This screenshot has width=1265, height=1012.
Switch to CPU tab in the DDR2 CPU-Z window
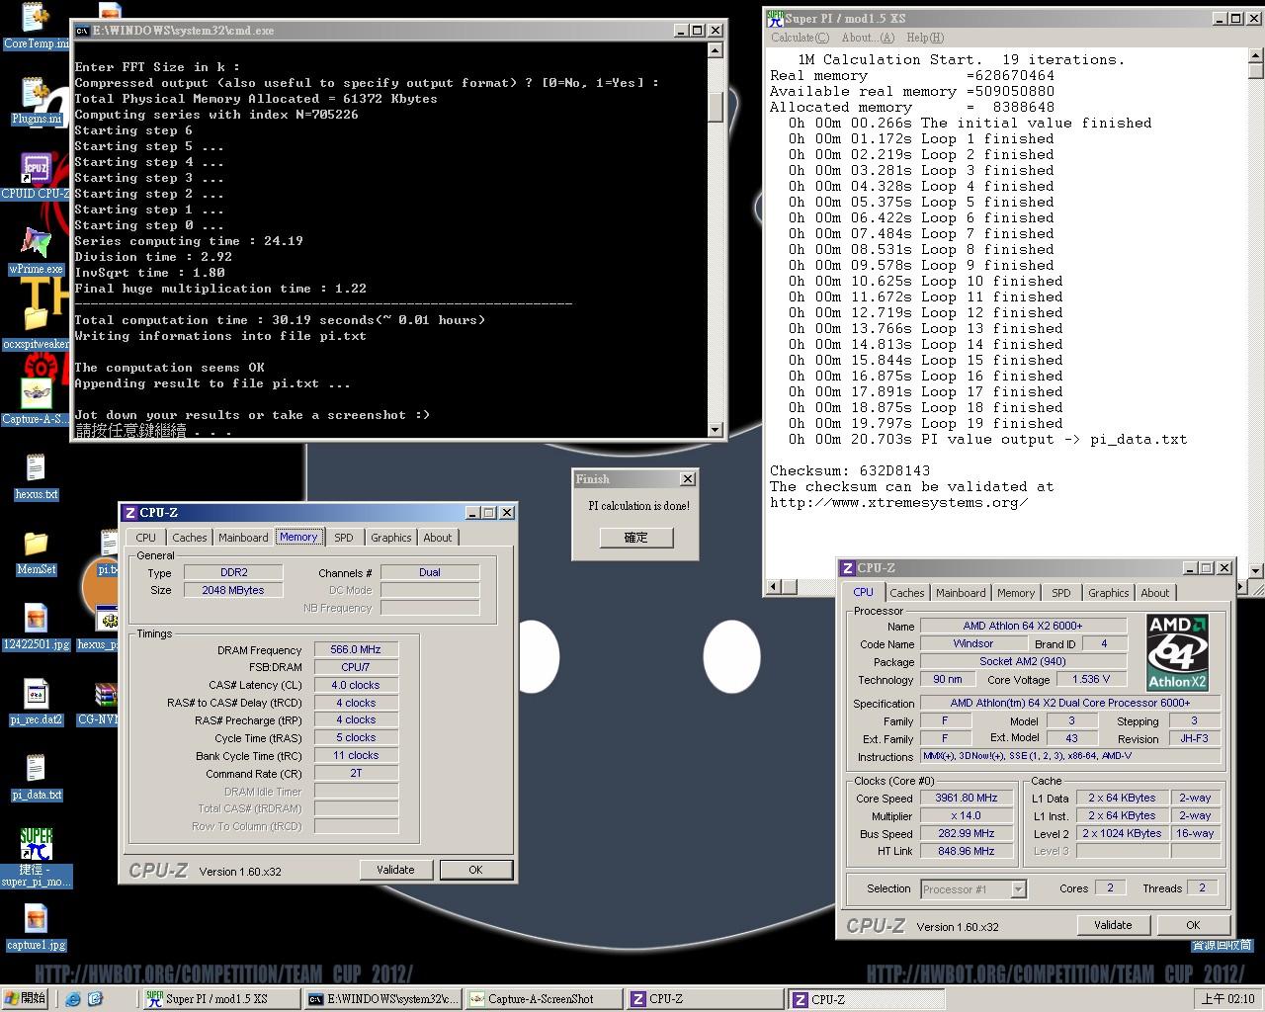(x=146, y=538)
